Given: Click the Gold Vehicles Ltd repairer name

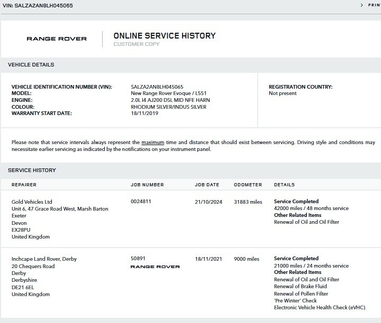Looking at the screenshot, I should [32, 202].
